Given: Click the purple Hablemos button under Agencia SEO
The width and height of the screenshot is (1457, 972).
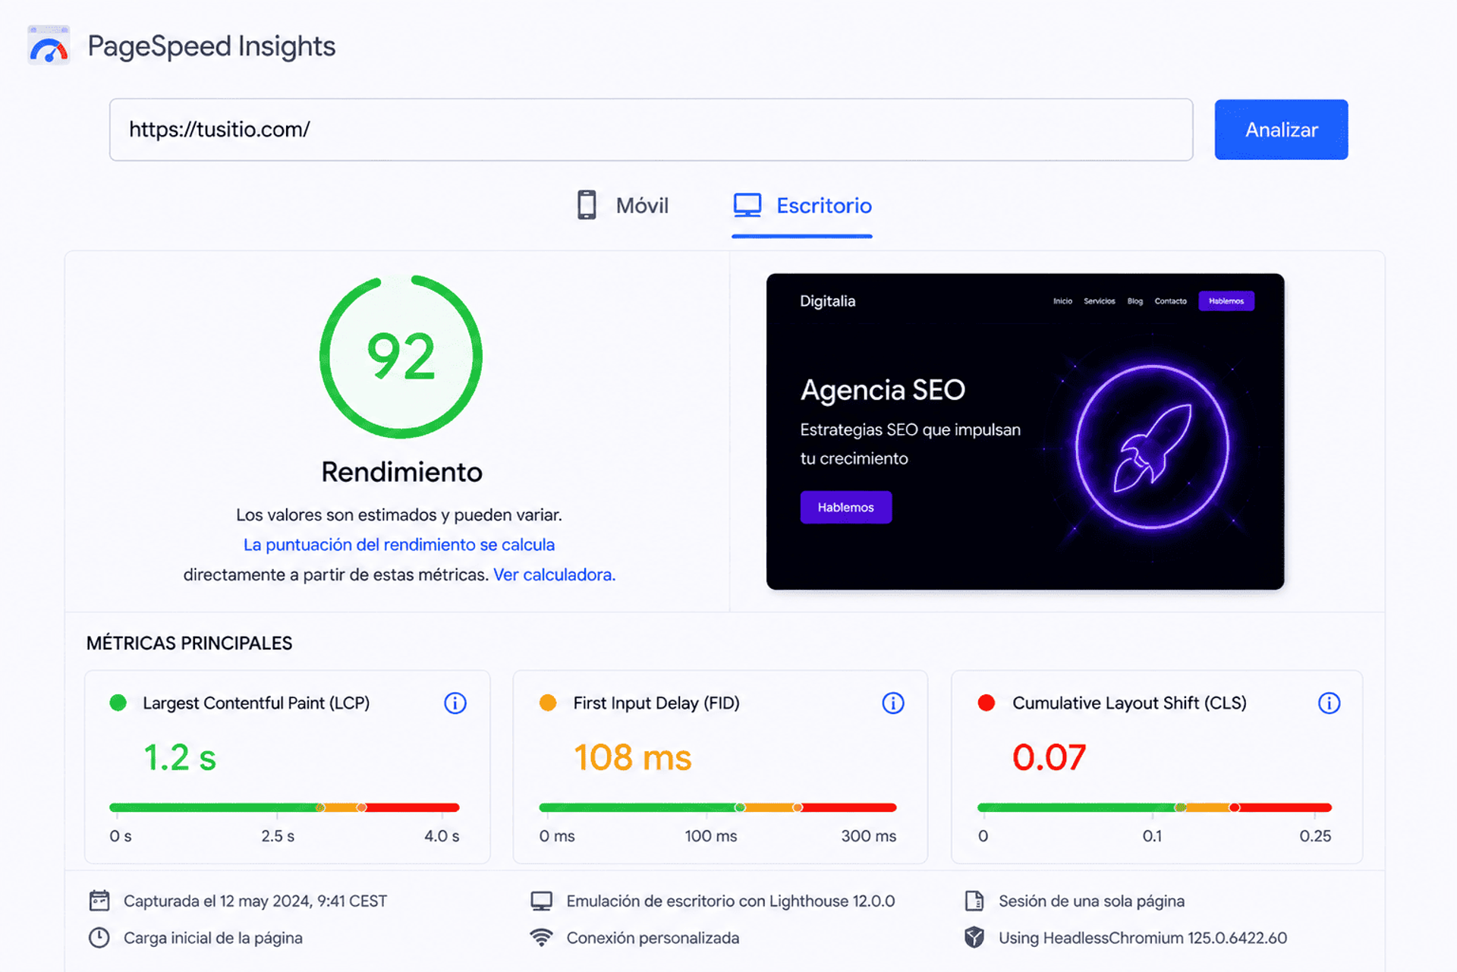Looking at the screenshot, I should [846, 507].
